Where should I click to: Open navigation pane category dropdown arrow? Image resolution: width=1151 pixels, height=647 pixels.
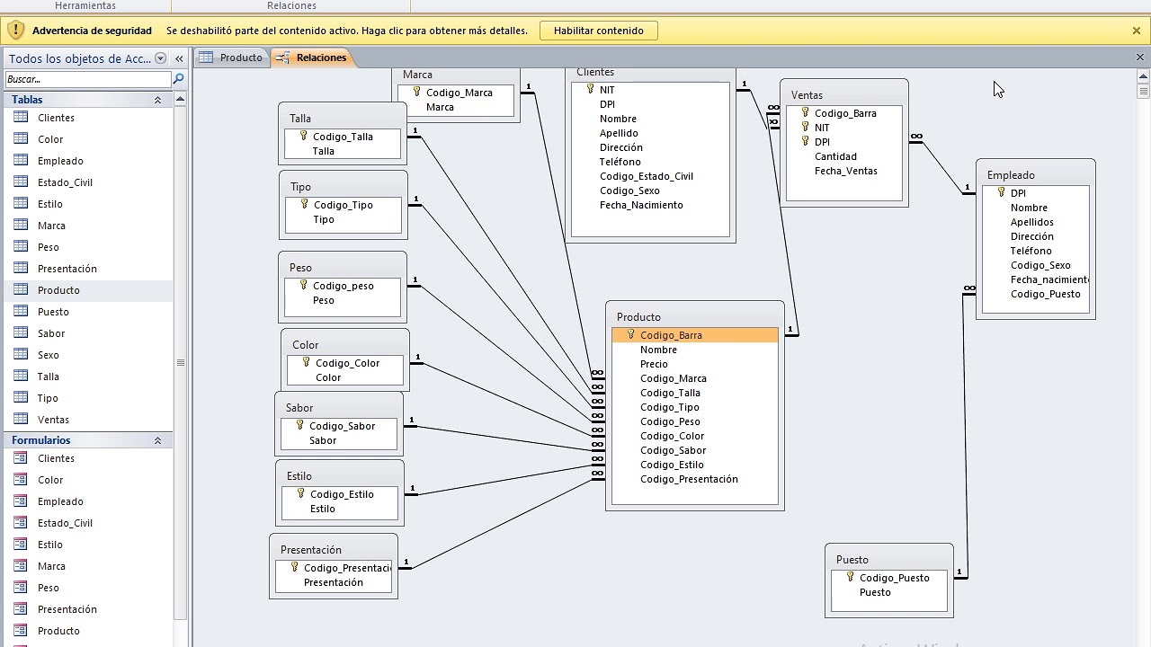click(x=161, y=58)
